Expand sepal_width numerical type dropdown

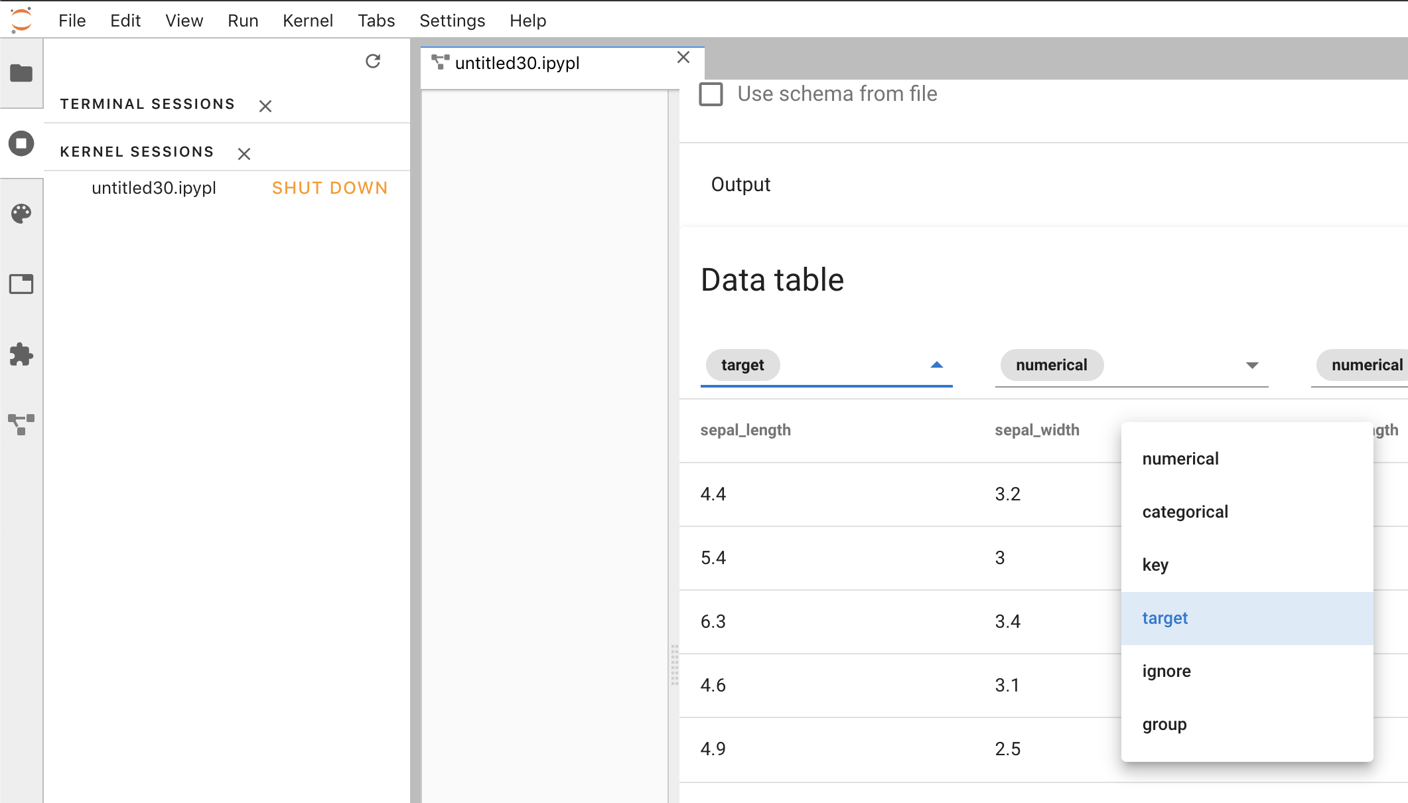tap(1251, 365)
